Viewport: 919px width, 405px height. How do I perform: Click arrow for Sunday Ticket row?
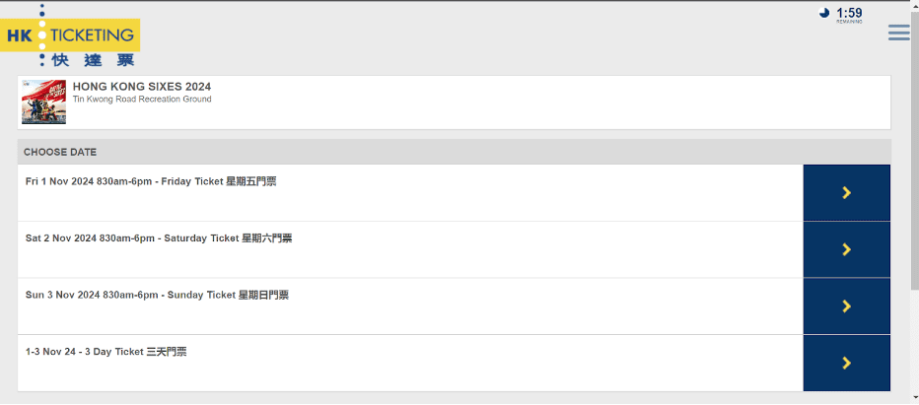846,306
